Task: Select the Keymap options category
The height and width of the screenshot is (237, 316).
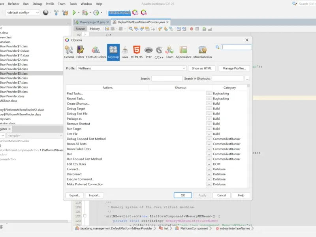Action: pyautogui.click(x=113, y=52)
